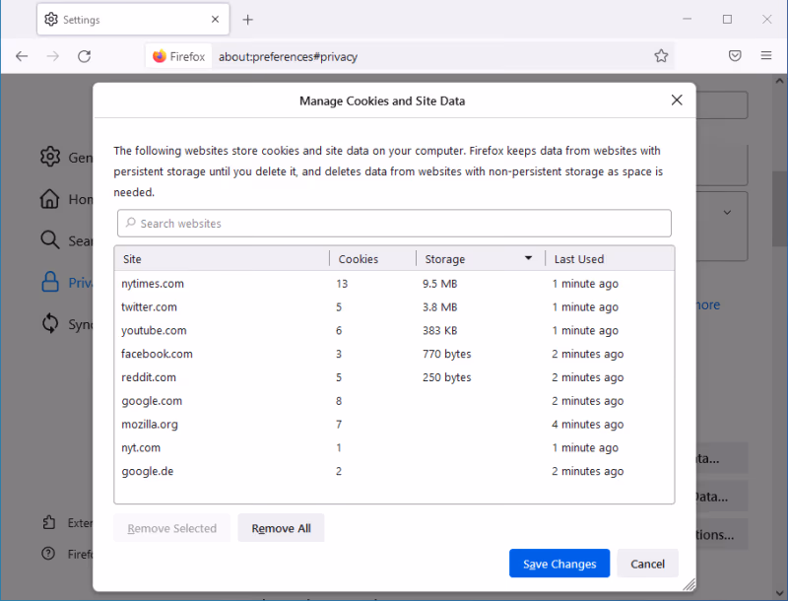
Task: Select the Privacy & Security lock icon
Action: 50,281
